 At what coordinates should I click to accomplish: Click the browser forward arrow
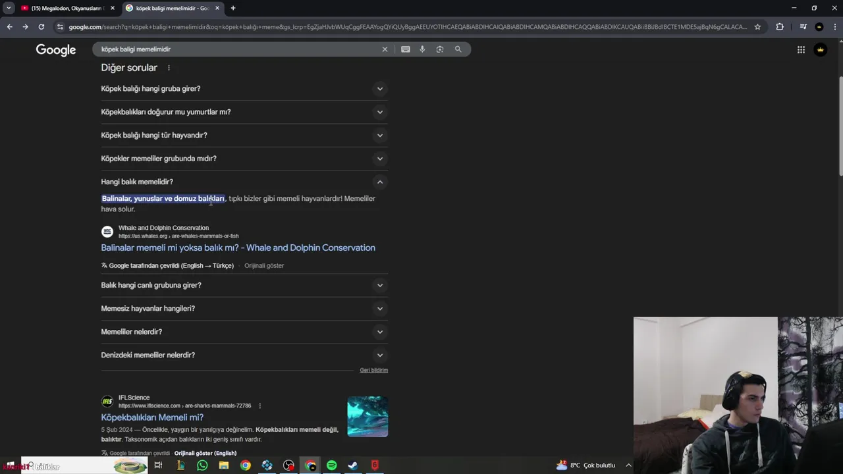pyautogui.click(x=25, y=27)
